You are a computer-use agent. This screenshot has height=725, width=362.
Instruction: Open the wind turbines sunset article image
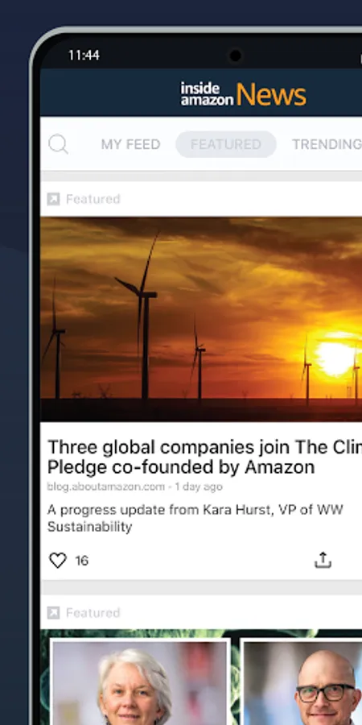coord(201,319)
